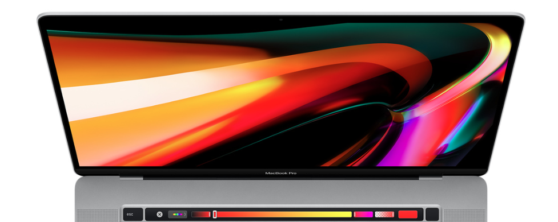
Task: Select the transparent checkered opacity swatch
Action: [385, 214]
